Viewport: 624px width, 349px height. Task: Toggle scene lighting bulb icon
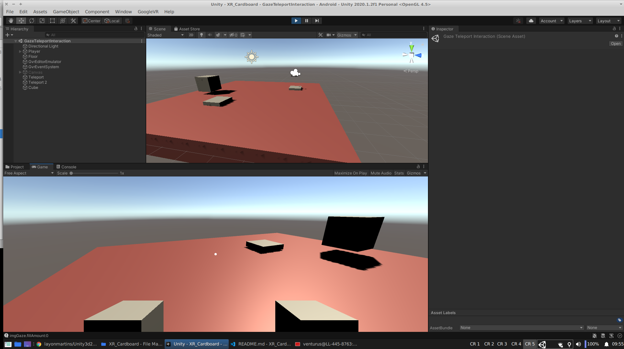pos(201,35)
